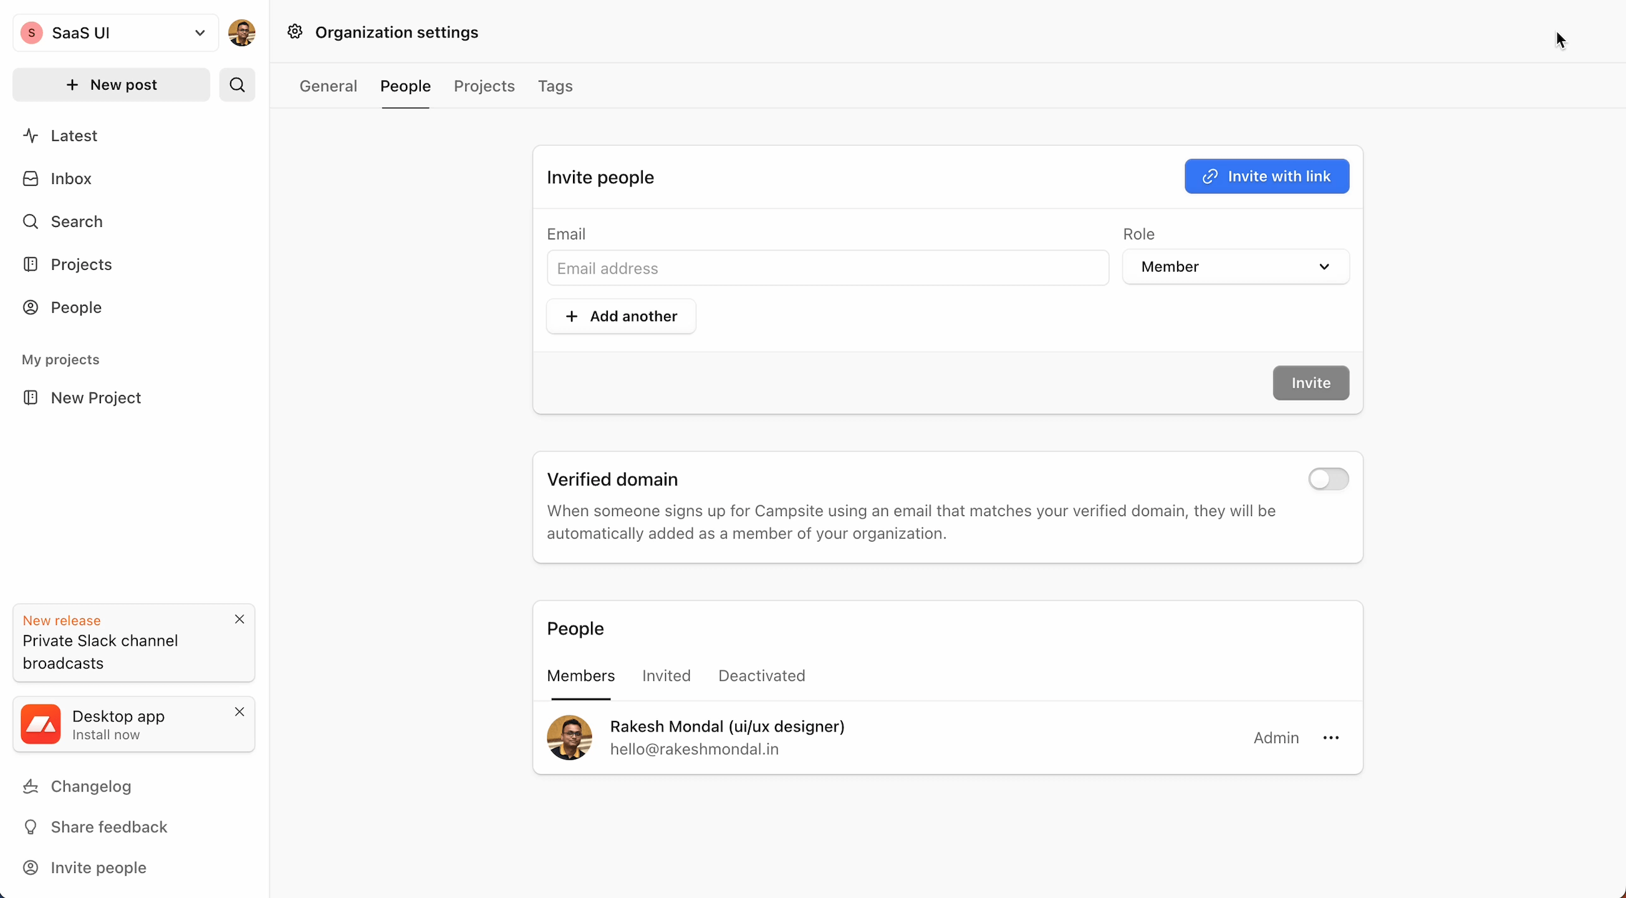Open the Latest activity feed
The height and width of the screenshot is (898, 1626).
tap(73, 136)
